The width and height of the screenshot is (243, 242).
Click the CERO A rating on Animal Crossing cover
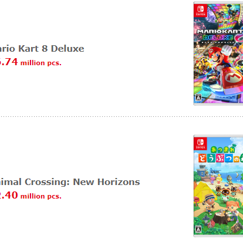[198, 228]
